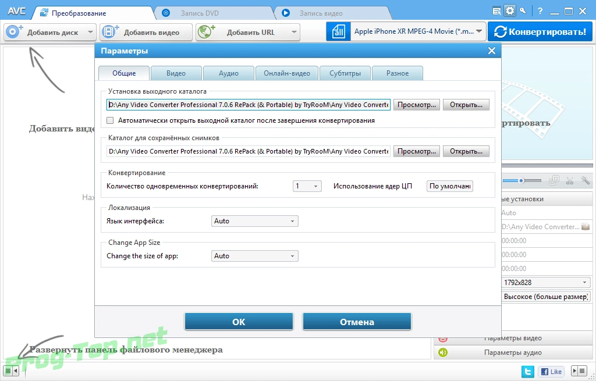Click Открыть for snapshots folder
596x381 pixels.
click(x=466, y=151)
